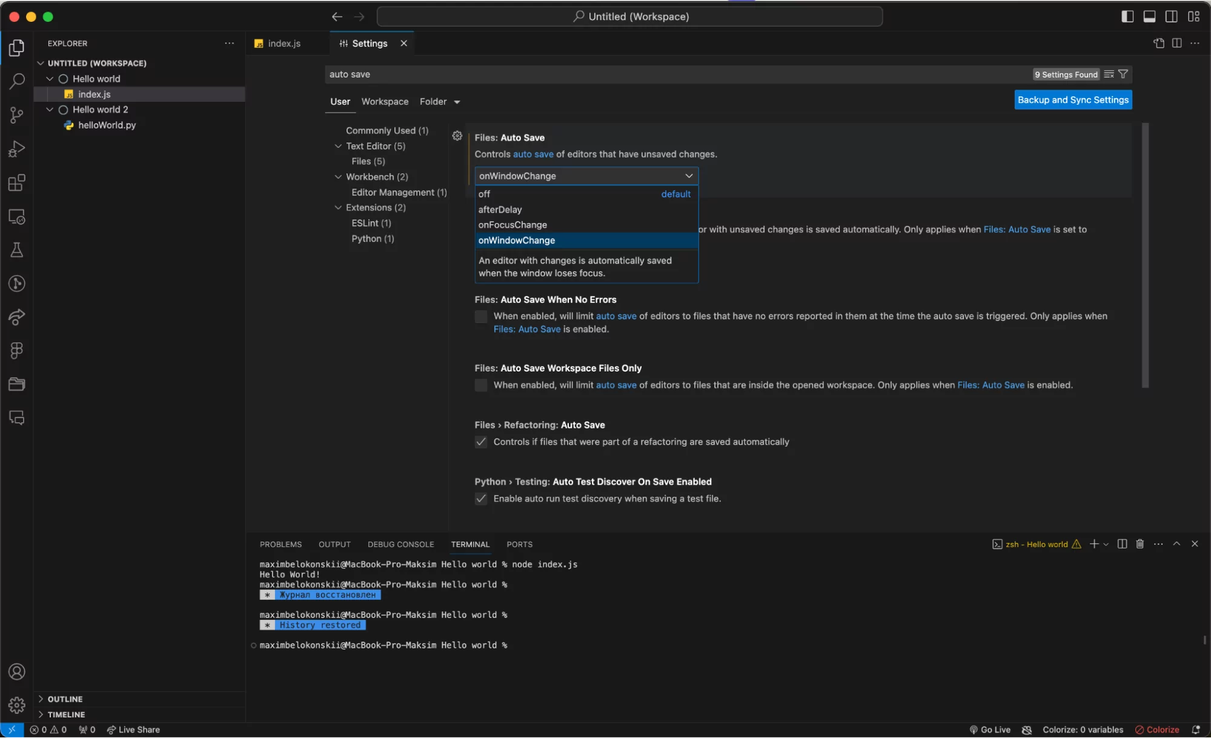The width and height of the screenshot is (1211, 738).
Task: Collapse the Hello world 2 folder
Action: point(50,110)
